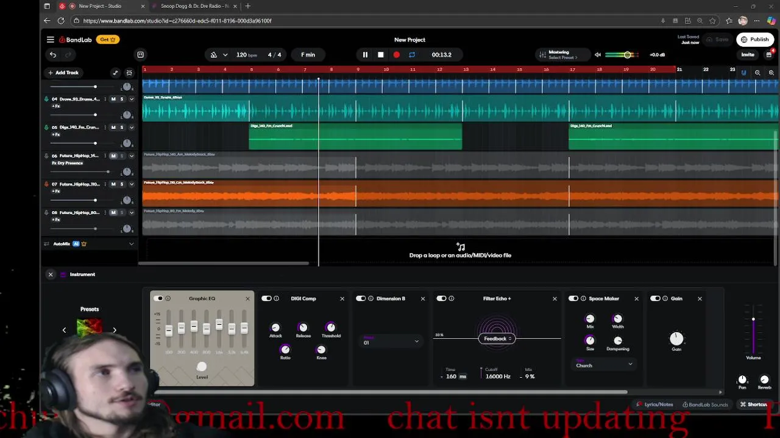Click the Invite button
Viewport: 780px width, 438px height.
click(x=748, y=55)
